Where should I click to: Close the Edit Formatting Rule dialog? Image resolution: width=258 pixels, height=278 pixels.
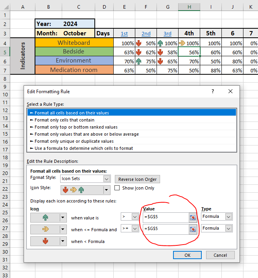tap(230, 91)
